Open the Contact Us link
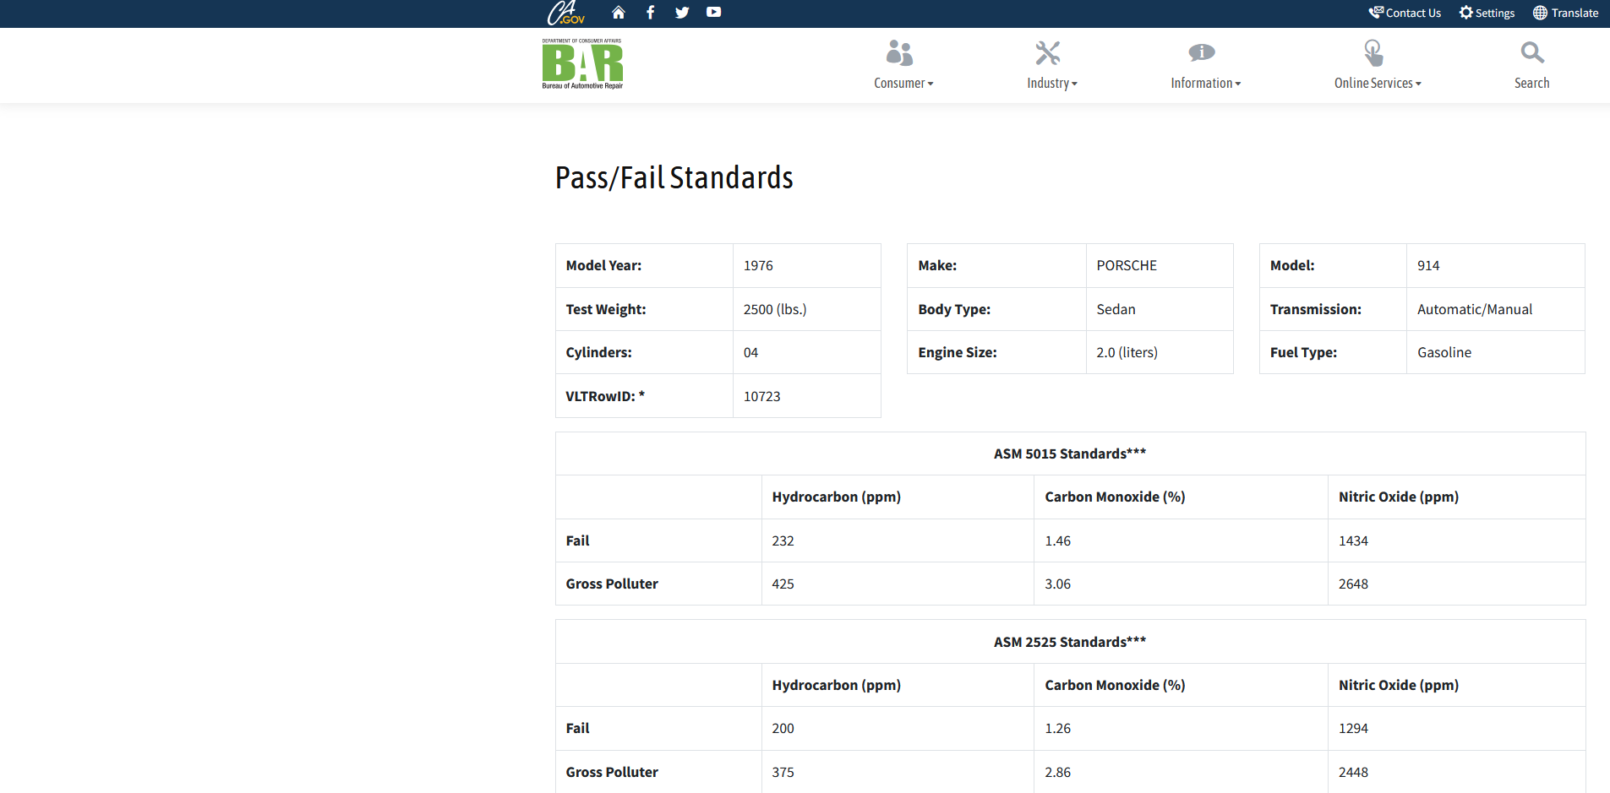The height and width of the screenshot is (793, 1610). click(x=1405, y=13)
